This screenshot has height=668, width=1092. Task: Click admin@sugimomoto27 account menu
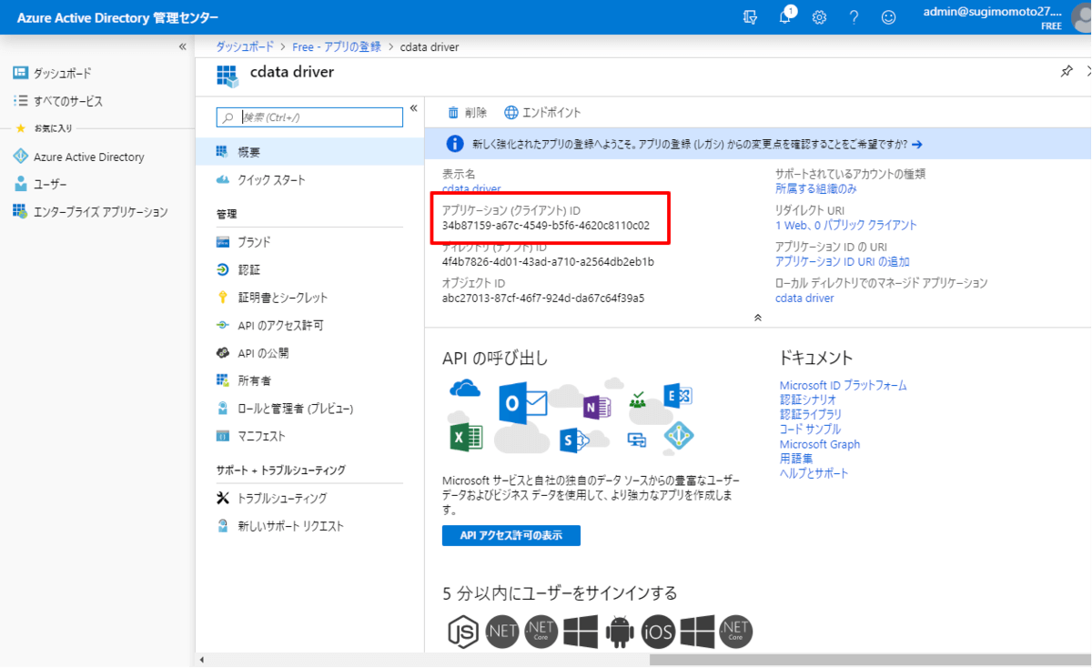point(992,17)
